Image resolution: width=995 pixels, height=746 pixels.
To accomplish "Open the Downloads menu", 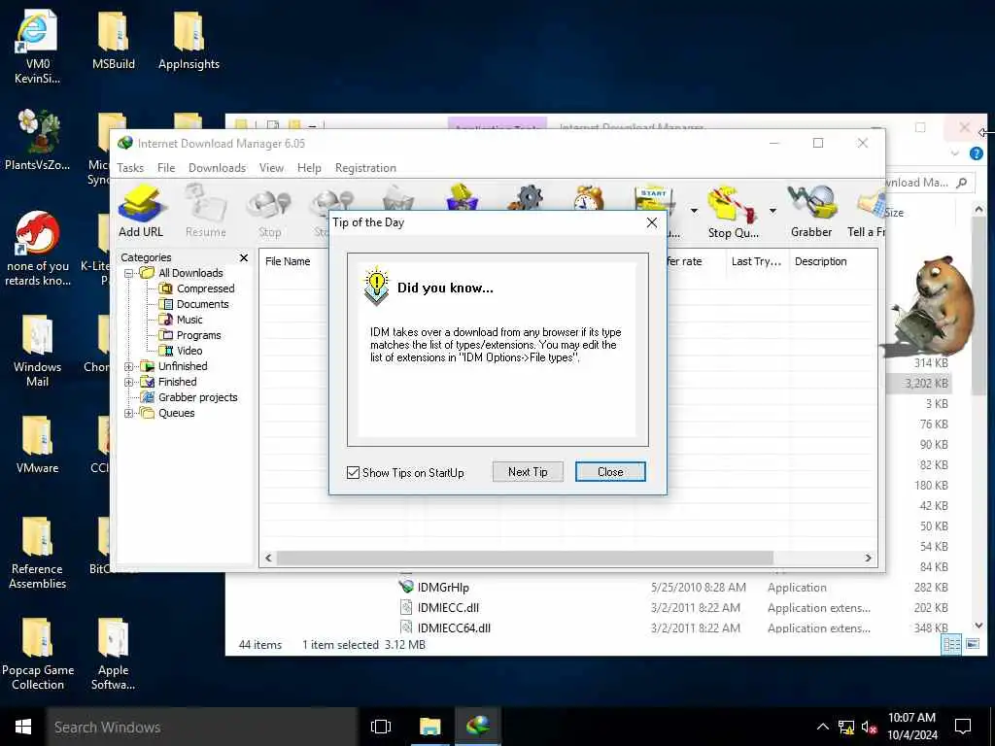I will pyautogui.click(x=217, y=167).
